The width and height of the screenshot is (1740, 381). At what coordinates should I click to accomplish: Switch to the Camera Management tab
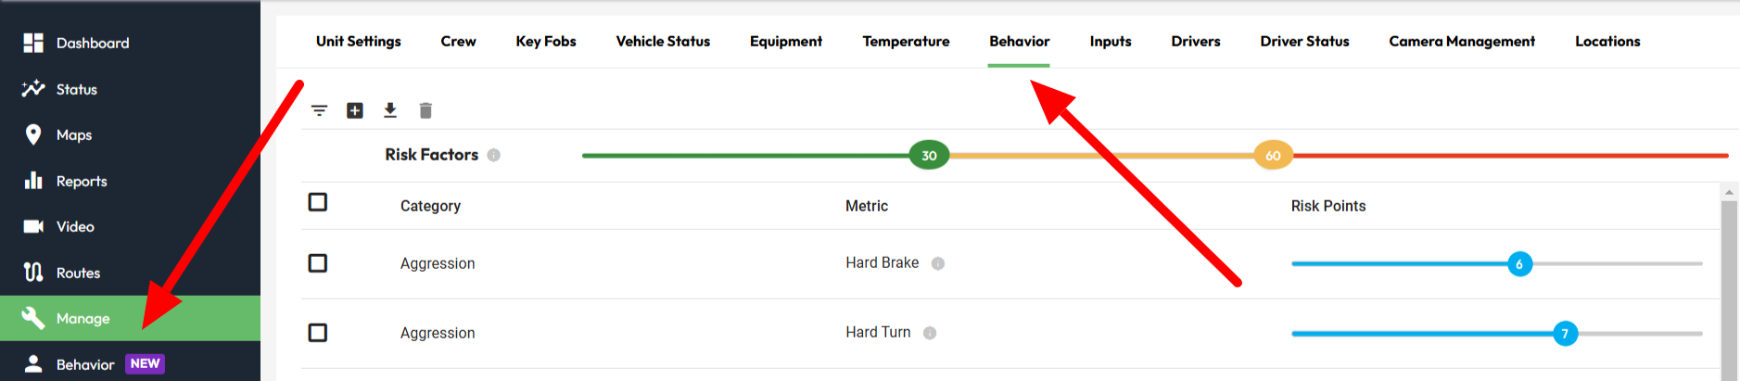(x=1462, y=41)
